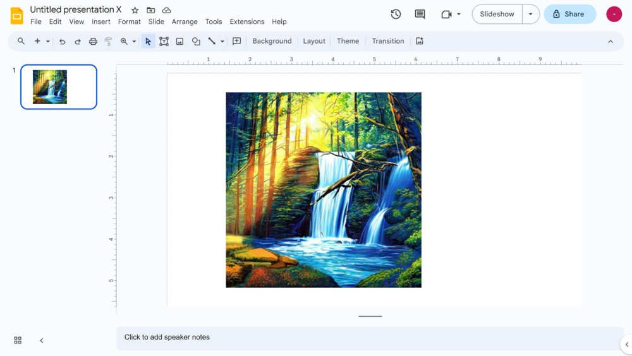Select the text box tool
The height and width of the screenshot is (356, 632).
click(x=164, y=41)
